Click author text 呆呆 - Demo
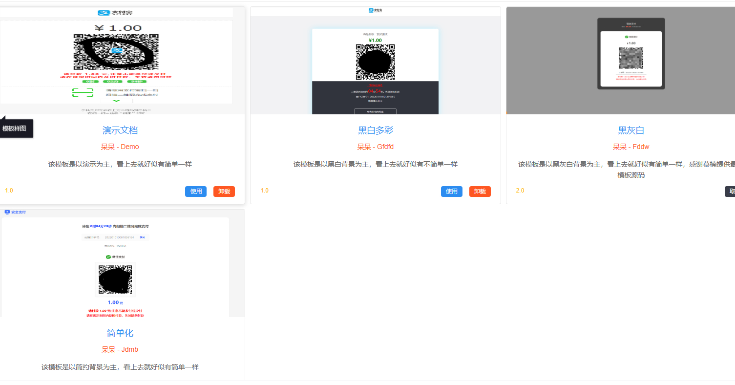Image resolution: width=735 pixels, height=385 pixels. [120, 147]
